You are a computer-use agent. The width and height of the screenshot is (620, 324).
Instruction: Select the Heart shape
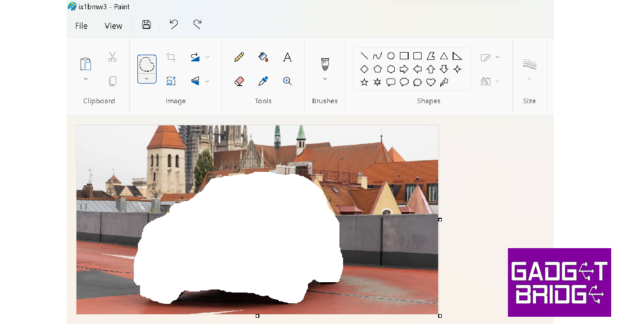click(x=430, y=82)
